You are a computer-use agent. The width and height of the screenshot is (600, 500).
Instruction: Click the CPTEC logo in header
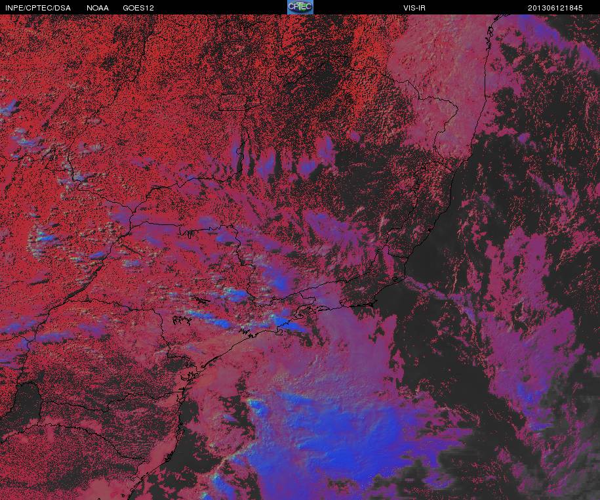(300, 7)
